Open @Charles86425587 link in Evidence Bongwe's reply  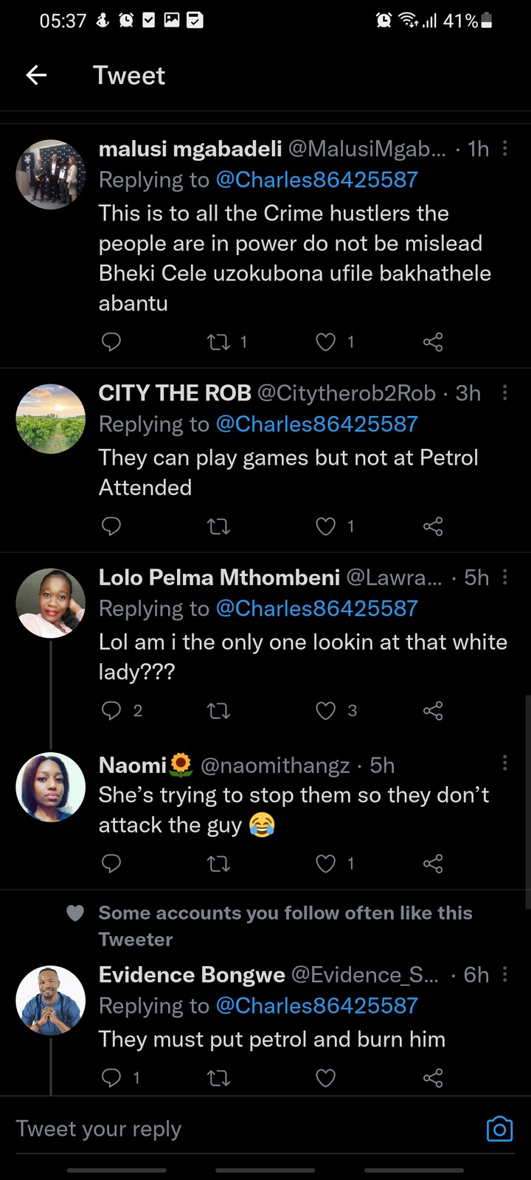pos(316,1006)
